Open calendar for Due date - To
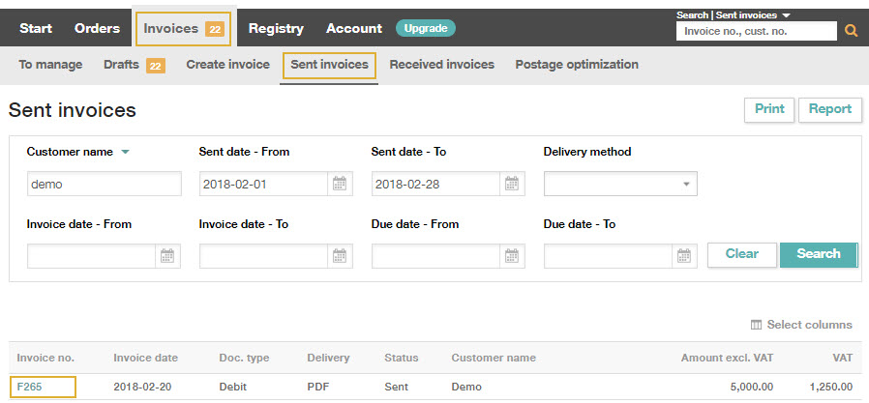Image resolution: width=869 pixels, height=403 pixels. (x=684, y=256)
